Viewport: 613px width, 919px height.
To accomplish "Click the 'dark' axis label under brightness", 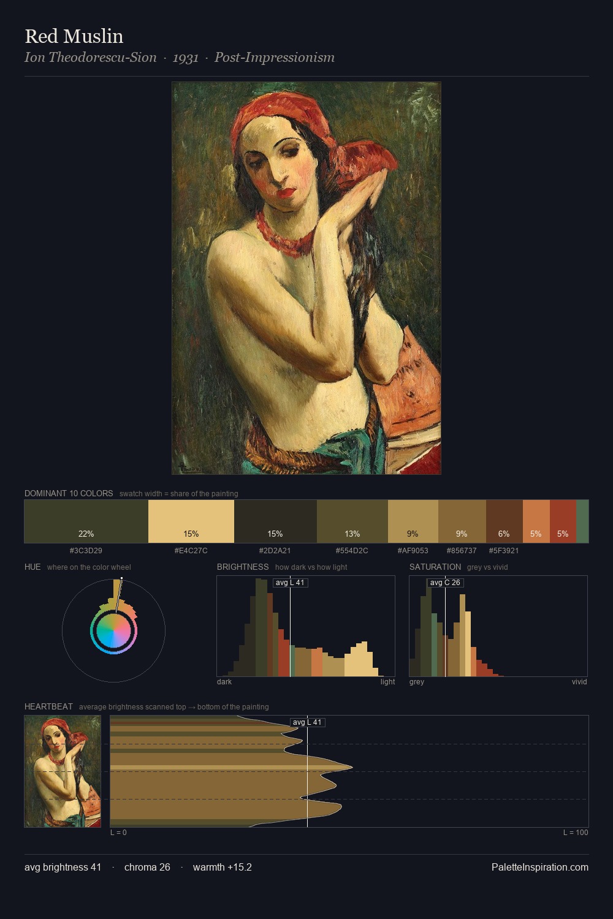I will [224, 682].
